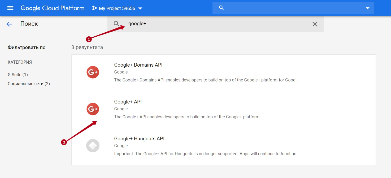Screen dimensions: 391x178
Task: Click the Google+ API red logo icon
Action: point(93,109)
